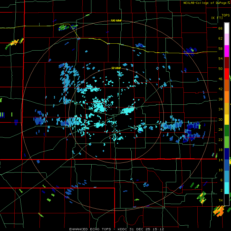Pick the cyan legend swatch

pyautogui.click(x=227, y=188)
